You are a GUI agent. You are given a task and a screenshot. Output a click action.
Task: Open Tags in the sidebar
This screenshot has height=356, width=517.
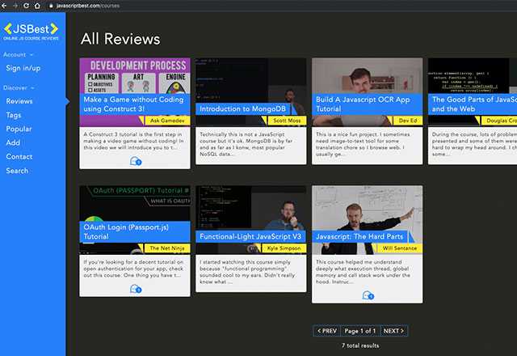coord(14,115)
